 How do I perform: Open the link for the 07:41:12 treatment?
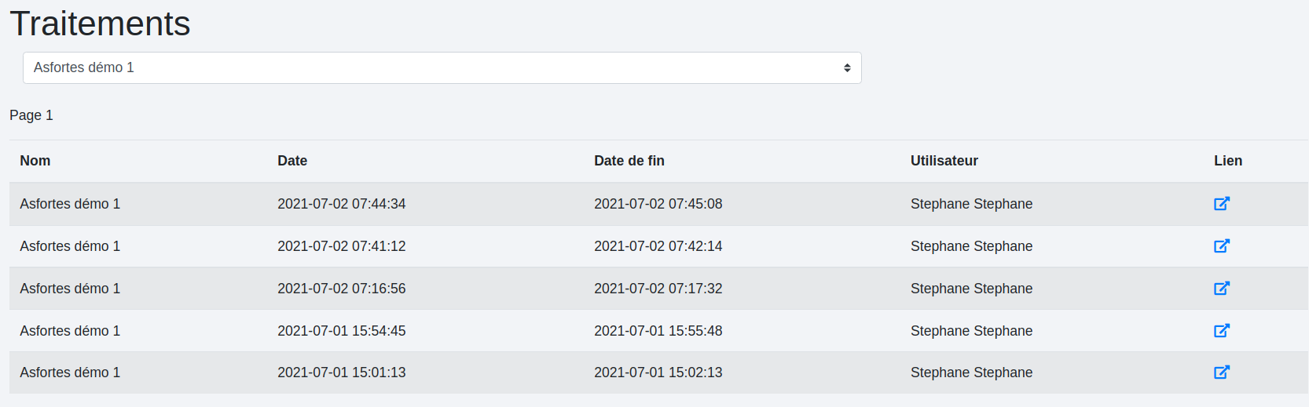[1221, 246]
